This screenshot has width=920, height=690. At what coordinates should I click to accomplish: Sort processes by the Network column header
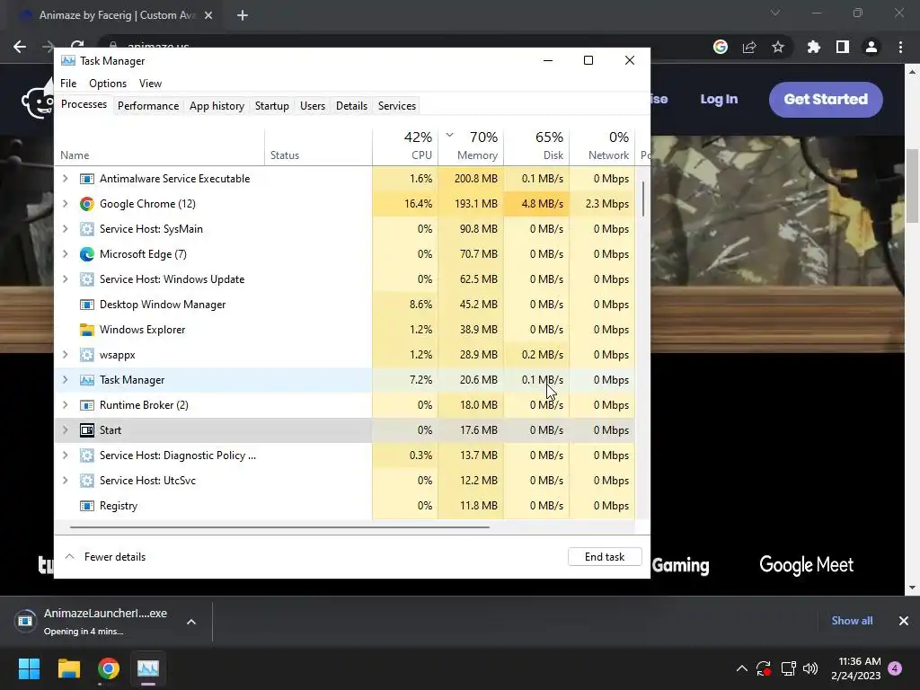[602, 146]
